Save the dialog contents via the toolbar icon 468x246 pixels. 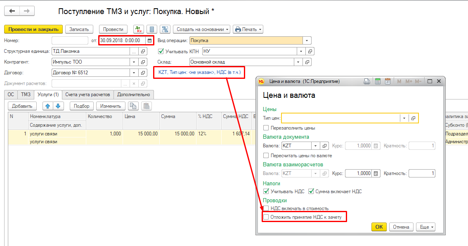pyautogui.click(x=367, y=81)
